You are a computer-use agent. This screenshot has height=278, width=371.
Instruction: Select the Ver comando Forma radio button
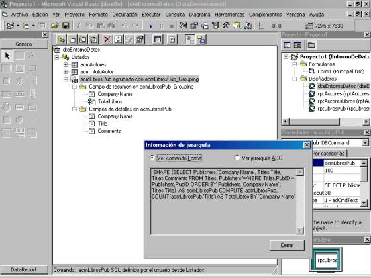(x=152, y=158)
